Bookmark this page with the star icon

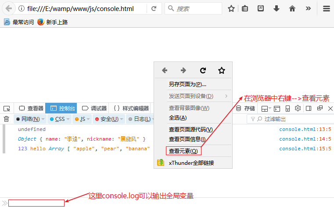231,8
